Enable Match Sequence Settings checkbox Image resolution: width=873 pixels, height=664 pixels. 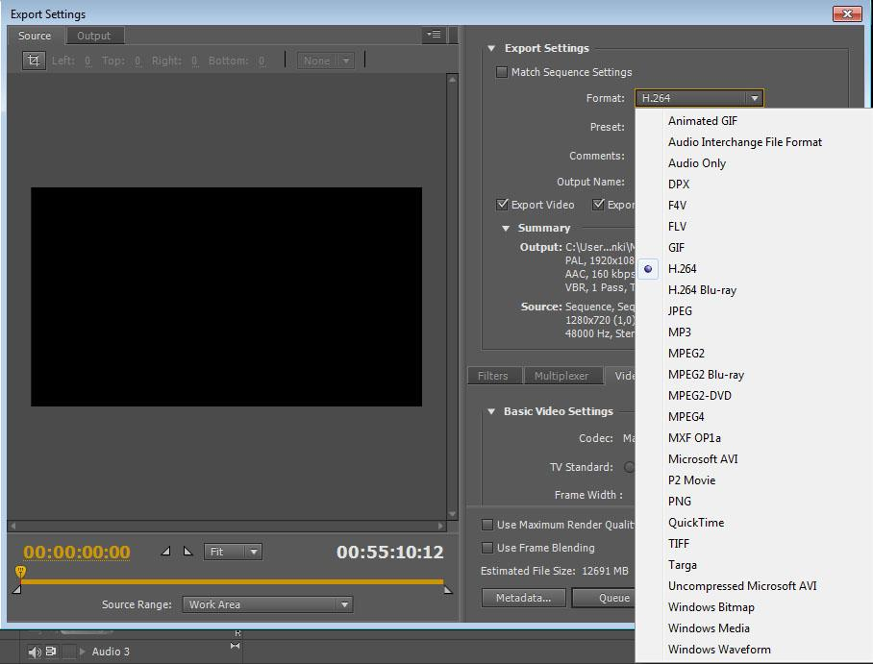pos(502,72)
